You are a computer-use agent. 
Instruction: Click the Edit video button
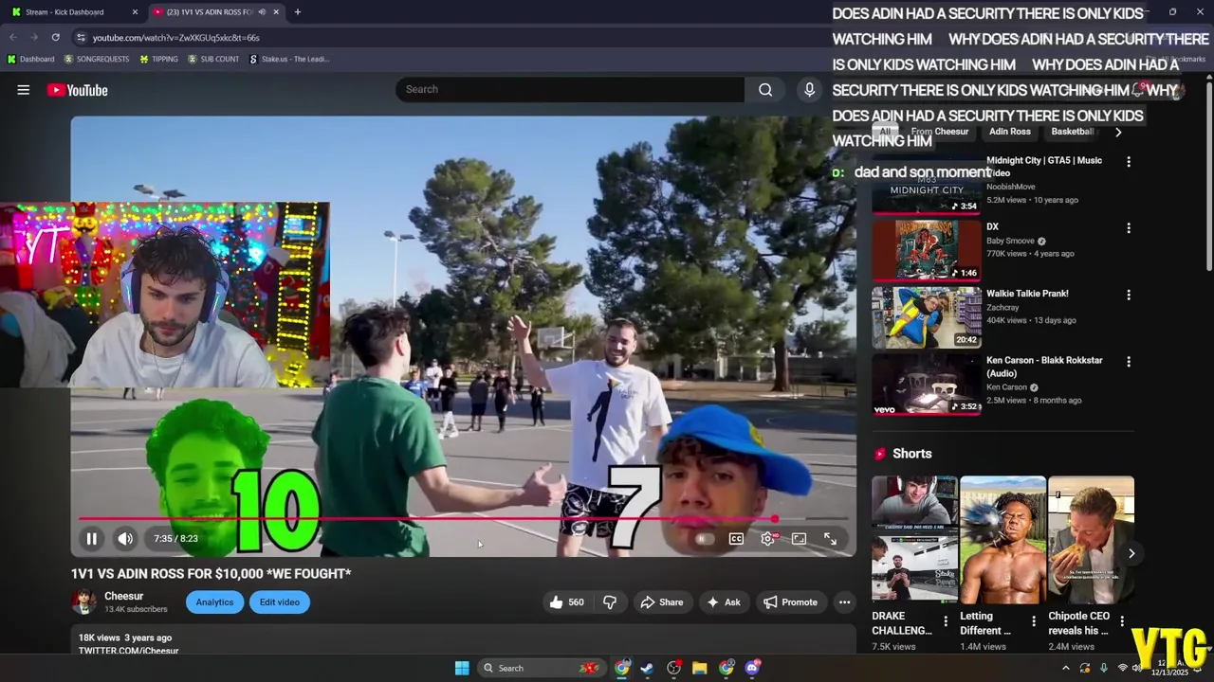point(280,602)
